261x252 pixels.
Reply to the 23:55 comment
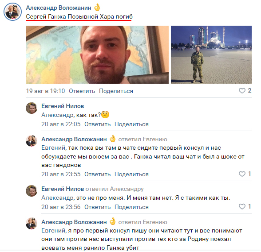(97, 174)
